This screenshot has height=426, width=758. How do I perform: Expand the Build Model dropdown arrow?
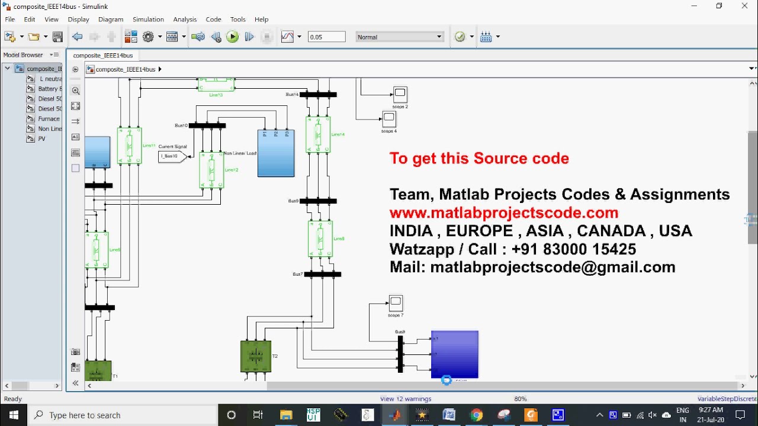(x=498, y=37)
